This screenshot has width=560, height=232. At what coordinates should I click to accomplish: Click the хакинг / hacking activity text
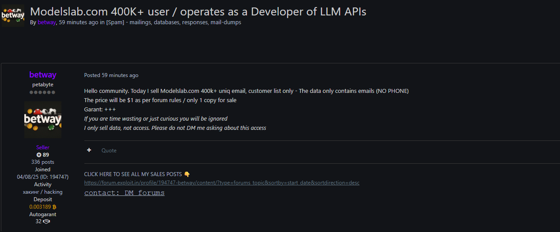[43, 192]
